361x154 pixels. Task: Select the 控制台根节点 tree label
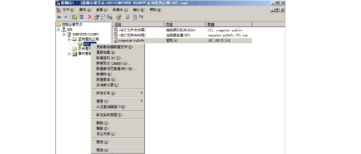click(x=72, y=24)
